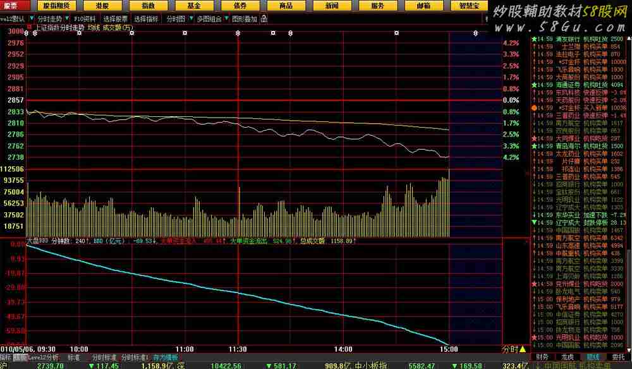Click the red star beside 大同煤业

click(x=534, y=138)
